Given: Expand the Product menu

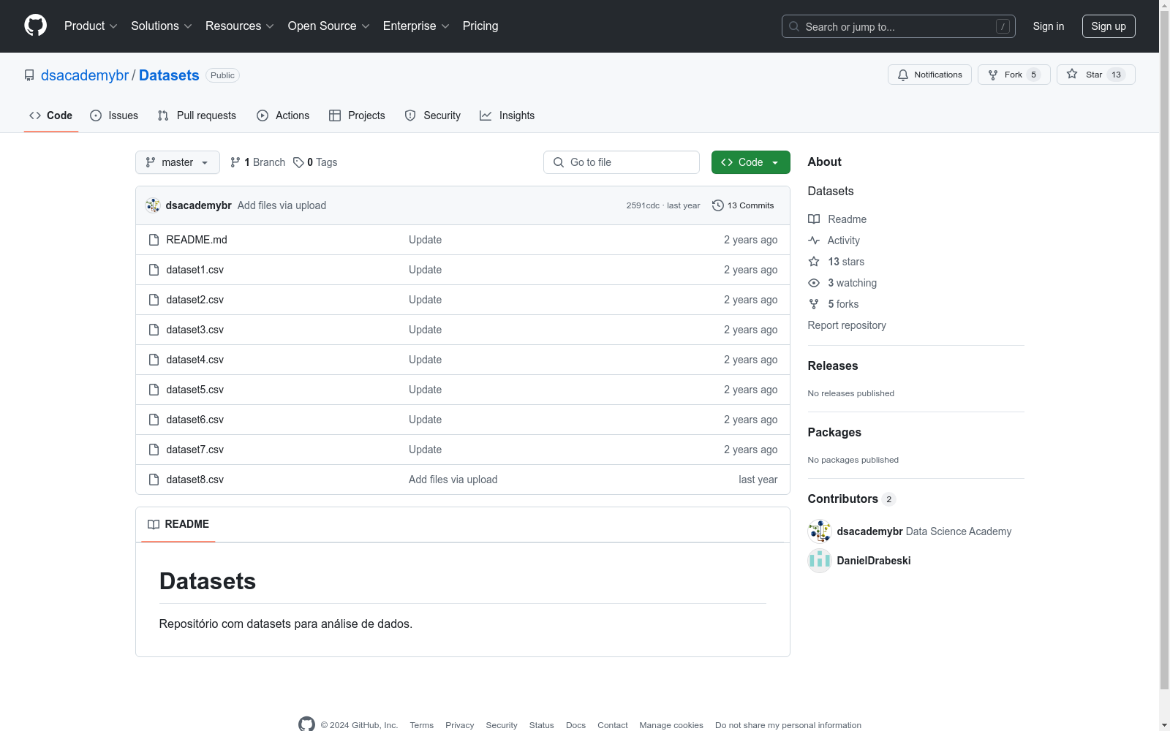Looking at the screenshot, I should point(91,26).
